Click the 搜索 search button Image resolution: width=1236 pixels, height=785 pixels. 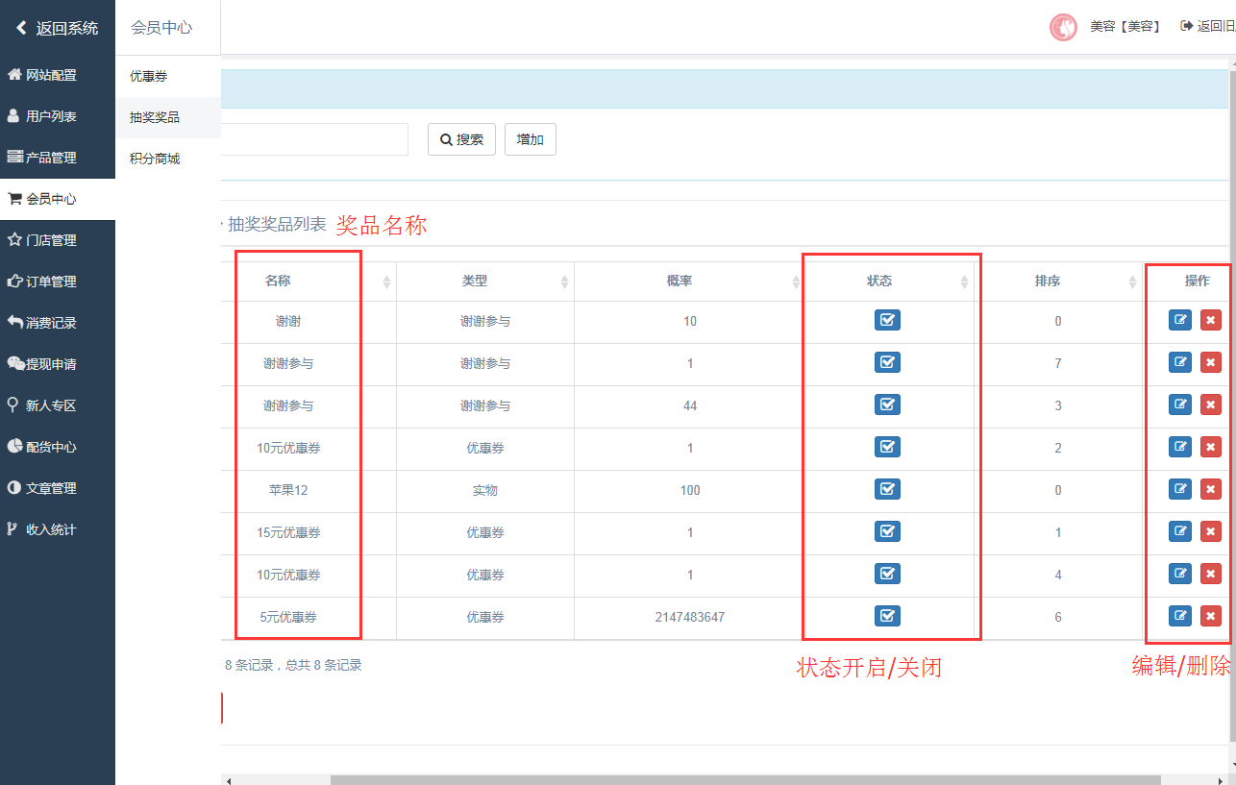461,139
